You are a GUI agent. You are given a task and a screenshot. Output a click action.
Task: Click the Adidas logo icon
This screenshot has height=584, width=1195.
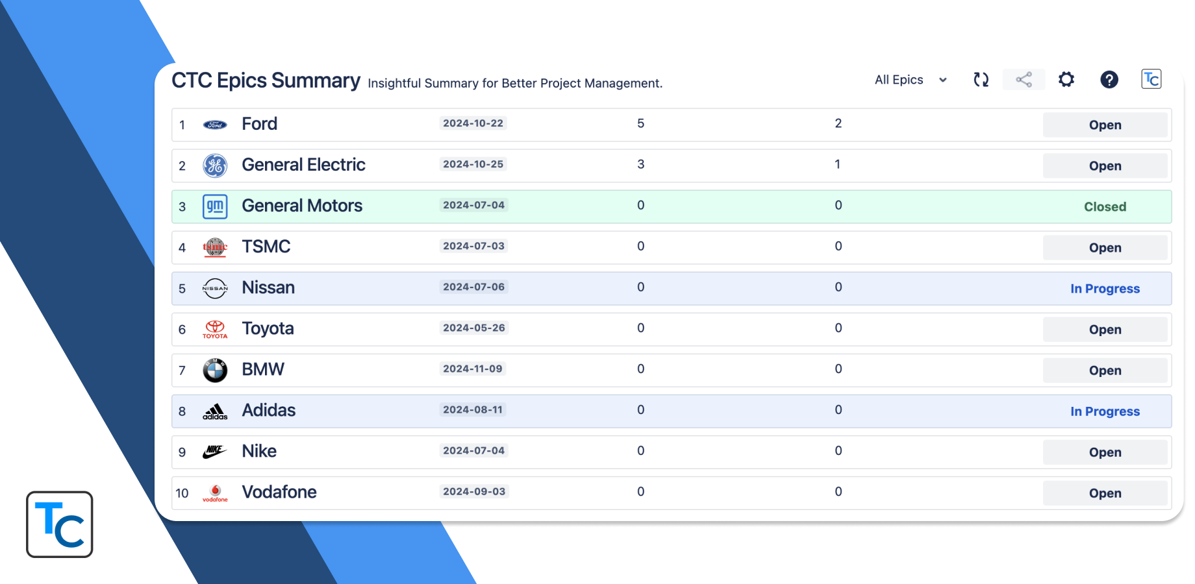[215, 411]
